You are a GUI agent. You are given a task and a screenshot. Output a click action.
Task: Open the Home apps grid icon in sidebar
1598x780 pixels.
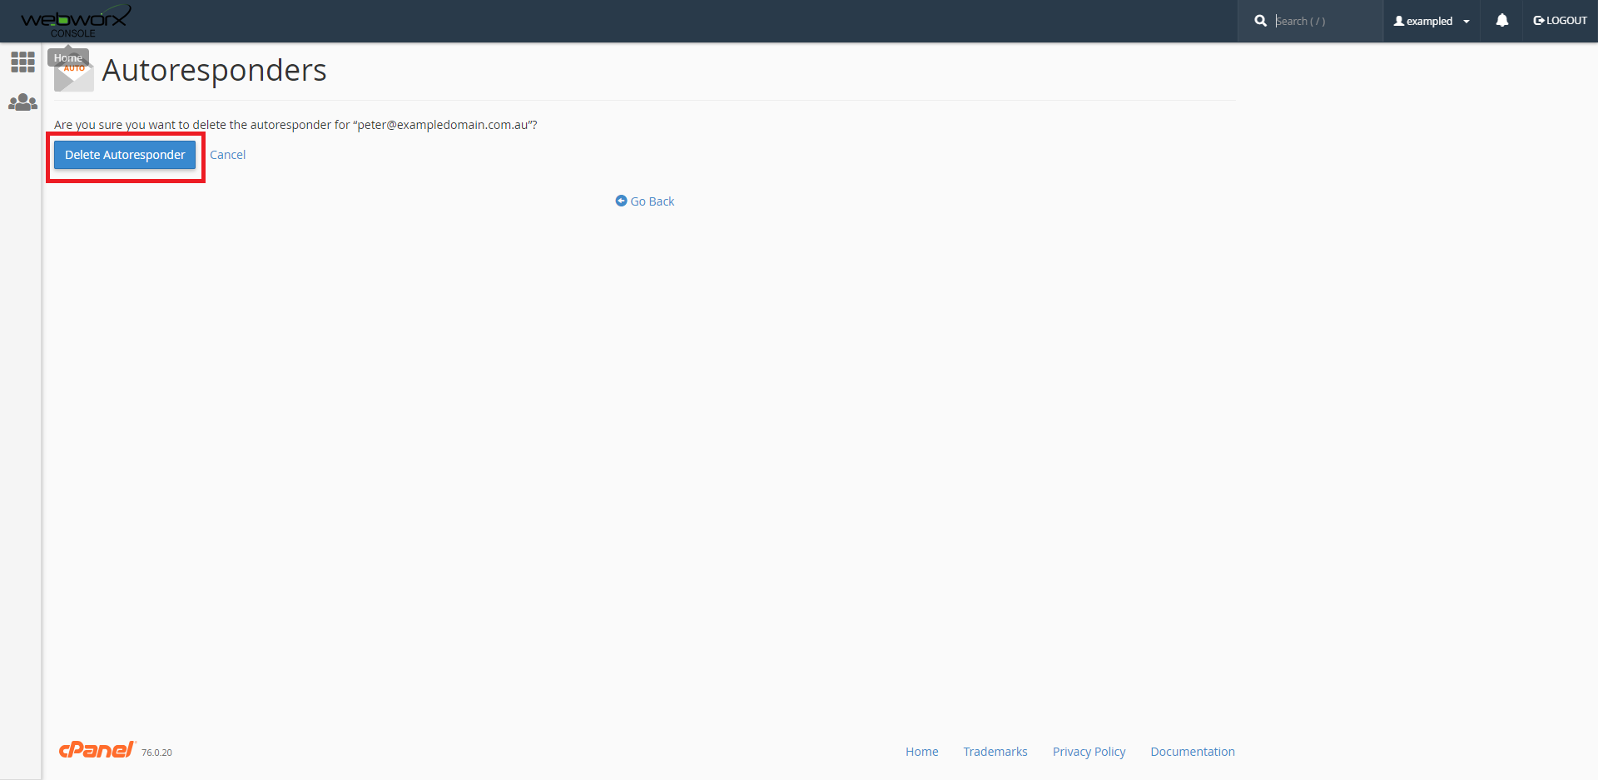tap(22, 62)
